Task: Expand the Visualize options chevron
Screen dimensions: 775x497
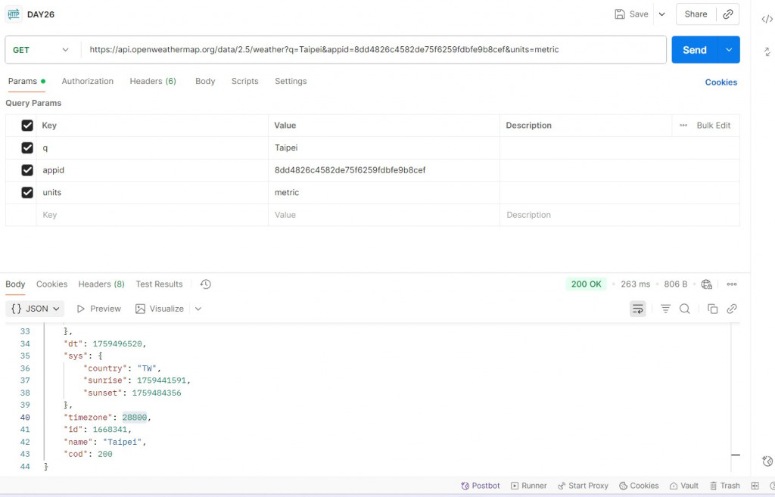Action: [198, 309]
